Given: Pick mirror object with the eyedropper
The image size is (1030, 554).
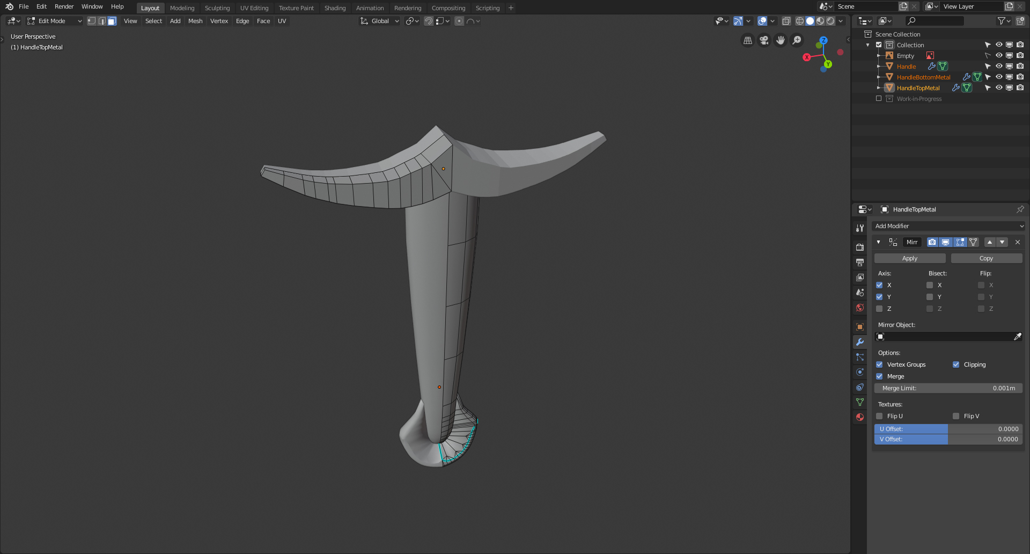Looking at the screenshot, I should coord(1017,337).
